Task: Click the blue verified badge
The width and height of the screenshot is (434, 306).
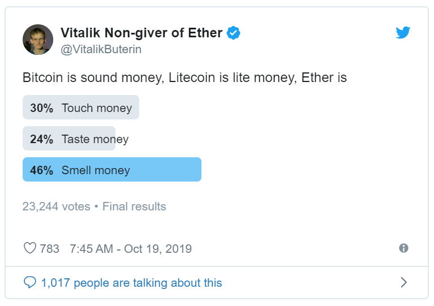Action: click(233, 33)
